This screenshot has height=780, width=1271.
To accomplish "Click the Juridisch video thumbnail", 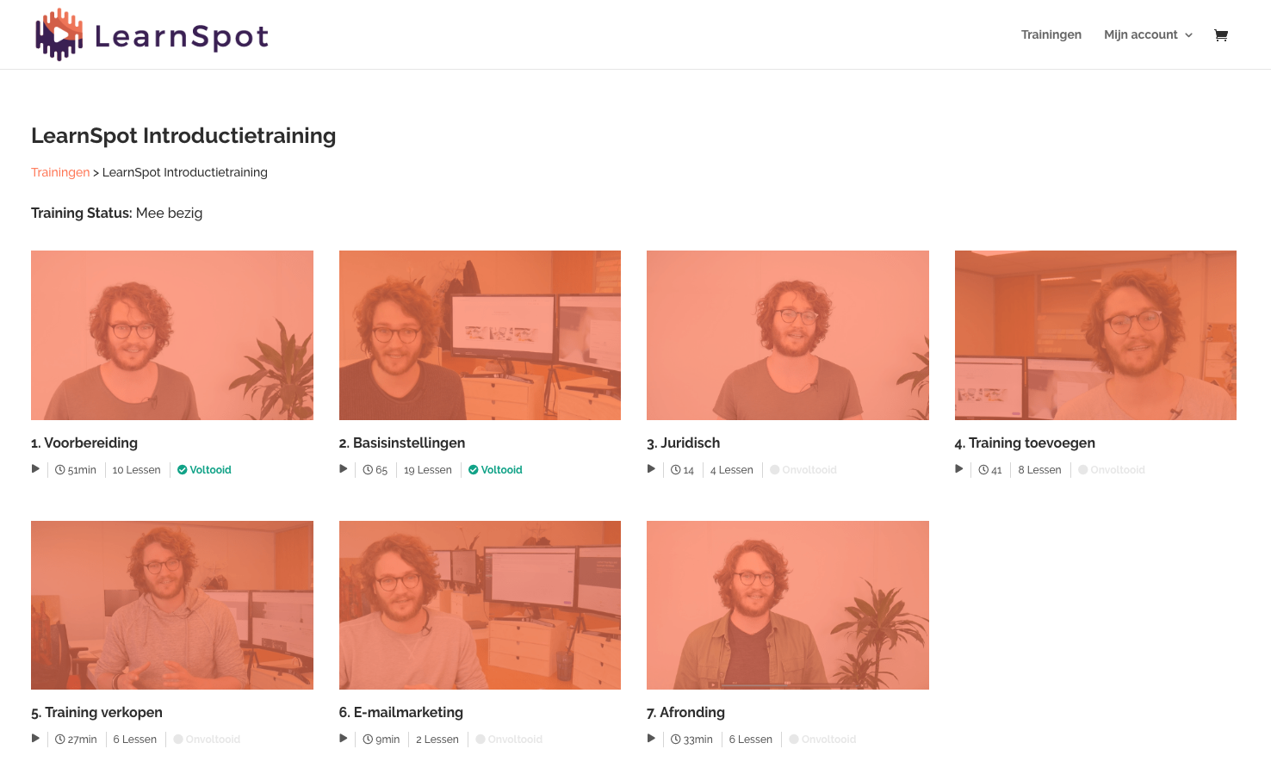I will pos(787,335).
